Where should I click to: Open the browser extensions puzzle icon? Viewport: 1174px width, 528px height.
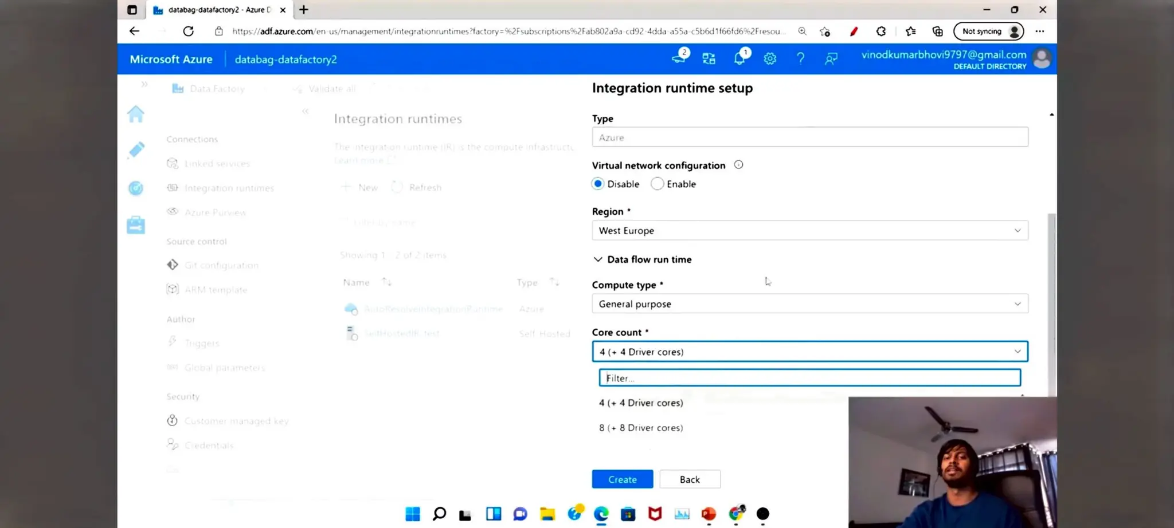pyautogui.click(x=881, y=31)
